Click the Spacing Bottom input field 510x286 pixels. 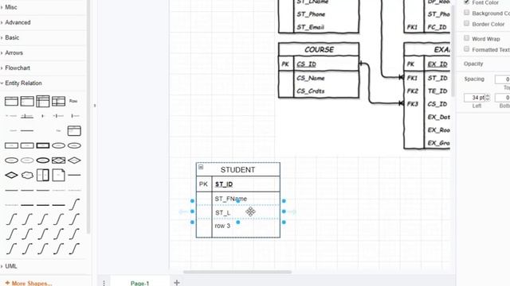tap(503, 98)
